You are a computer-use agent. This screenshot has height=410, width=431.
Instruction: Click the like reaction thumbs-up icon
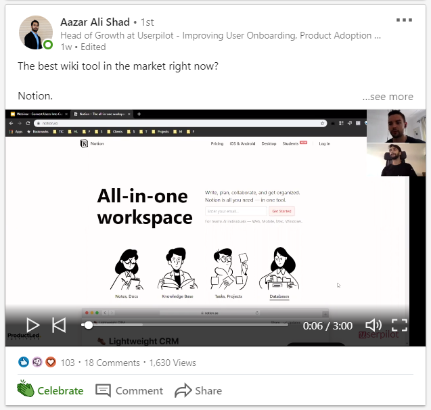pyautogui.click(x=24, y=362)
